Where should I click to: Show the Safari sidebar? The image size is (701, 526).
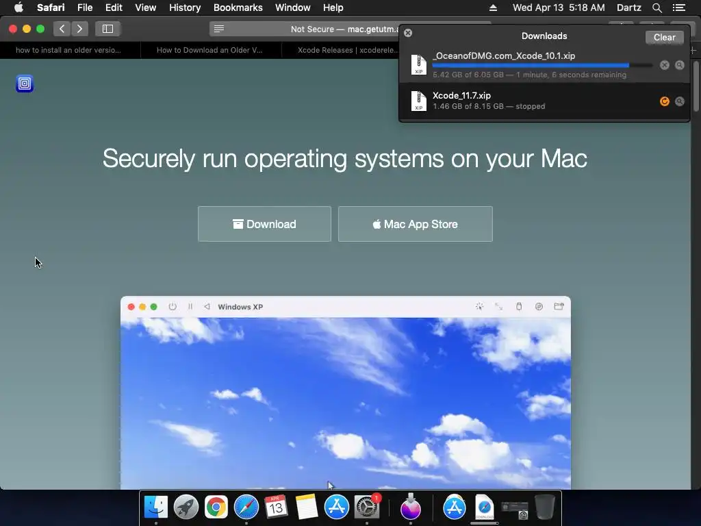107,29
